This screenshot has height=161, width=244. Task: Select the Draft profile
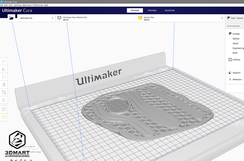235,53
